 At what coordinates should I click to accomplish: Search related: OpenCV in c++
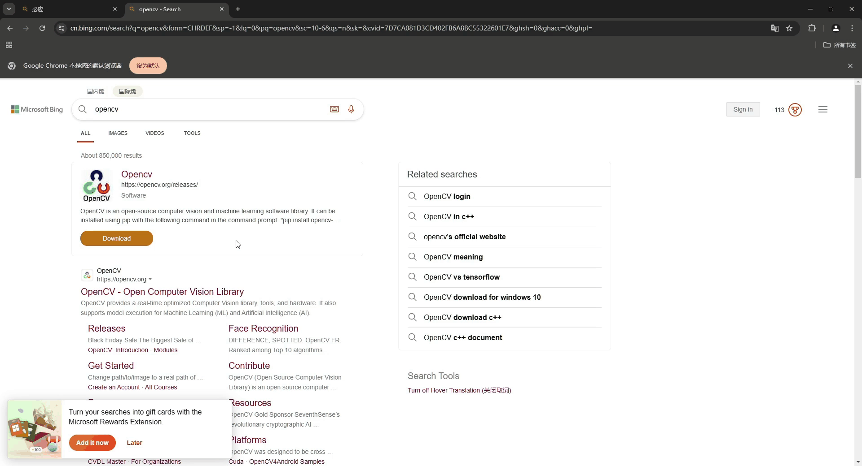tap(449, 216)
